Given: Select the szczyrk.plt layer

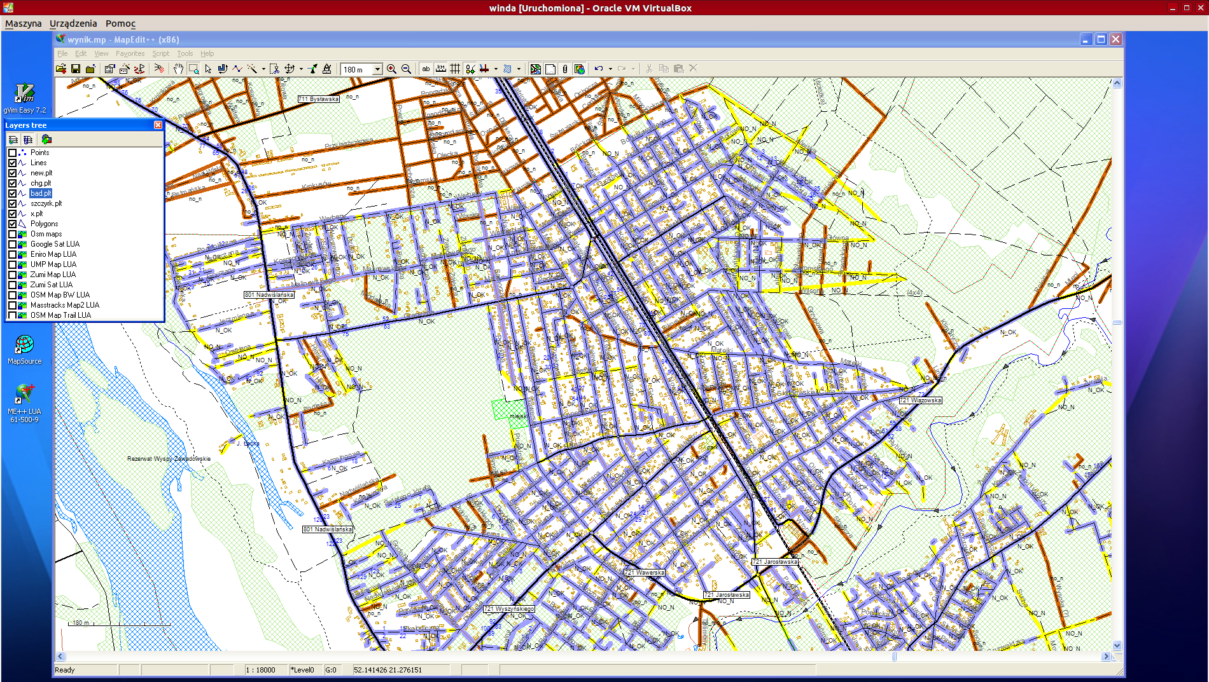Looking at the screenshot, I should (x=46, y=203).
